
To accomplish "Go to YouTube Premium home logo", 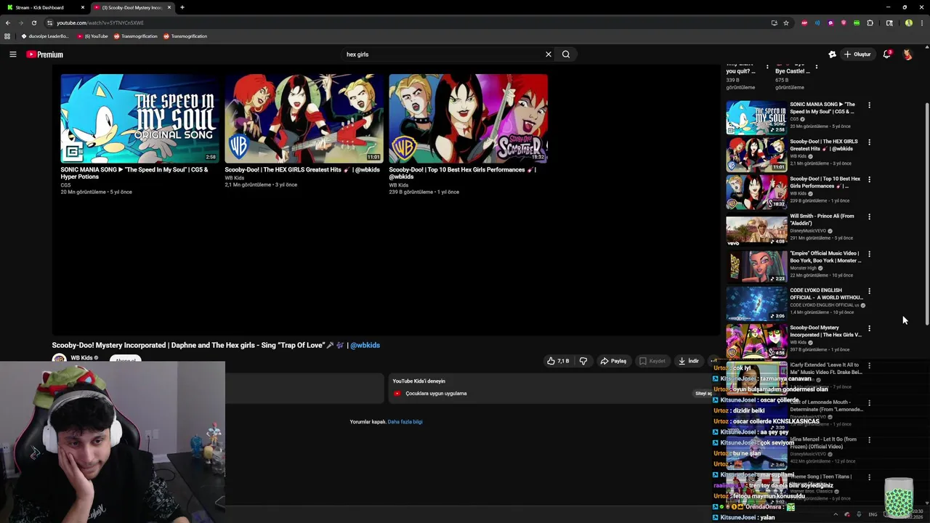I will click(x=45, y=54).
